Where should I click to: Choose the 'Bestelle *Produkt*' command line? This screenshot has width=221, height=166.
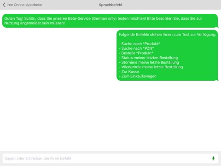click(x=136, y=53)
